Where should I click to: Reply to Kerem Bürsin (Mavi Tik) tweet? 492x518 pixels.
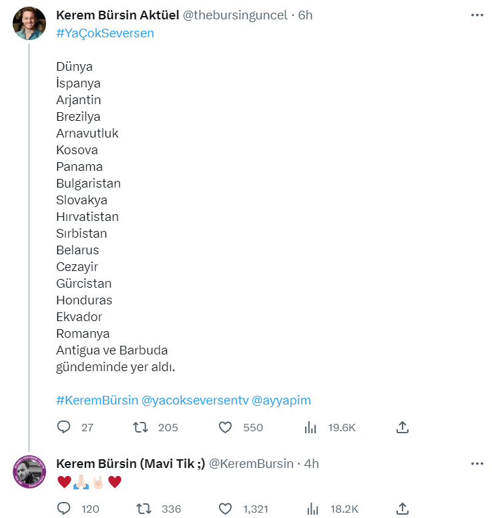64,509
